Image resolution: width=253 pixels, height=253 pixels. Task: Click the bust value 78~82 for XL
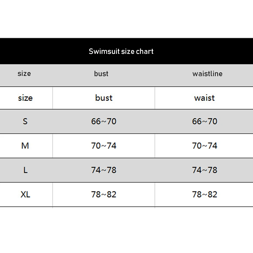pos(104,194)
